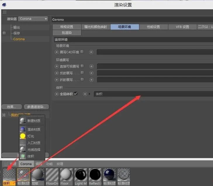Choose 入口材质 from Corona menu
The image size is (213, 186).
pyautogui.click(x=32, y=143)
